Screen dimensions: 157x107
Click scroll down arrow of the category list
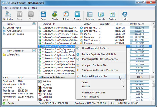(x=153, y=99)
